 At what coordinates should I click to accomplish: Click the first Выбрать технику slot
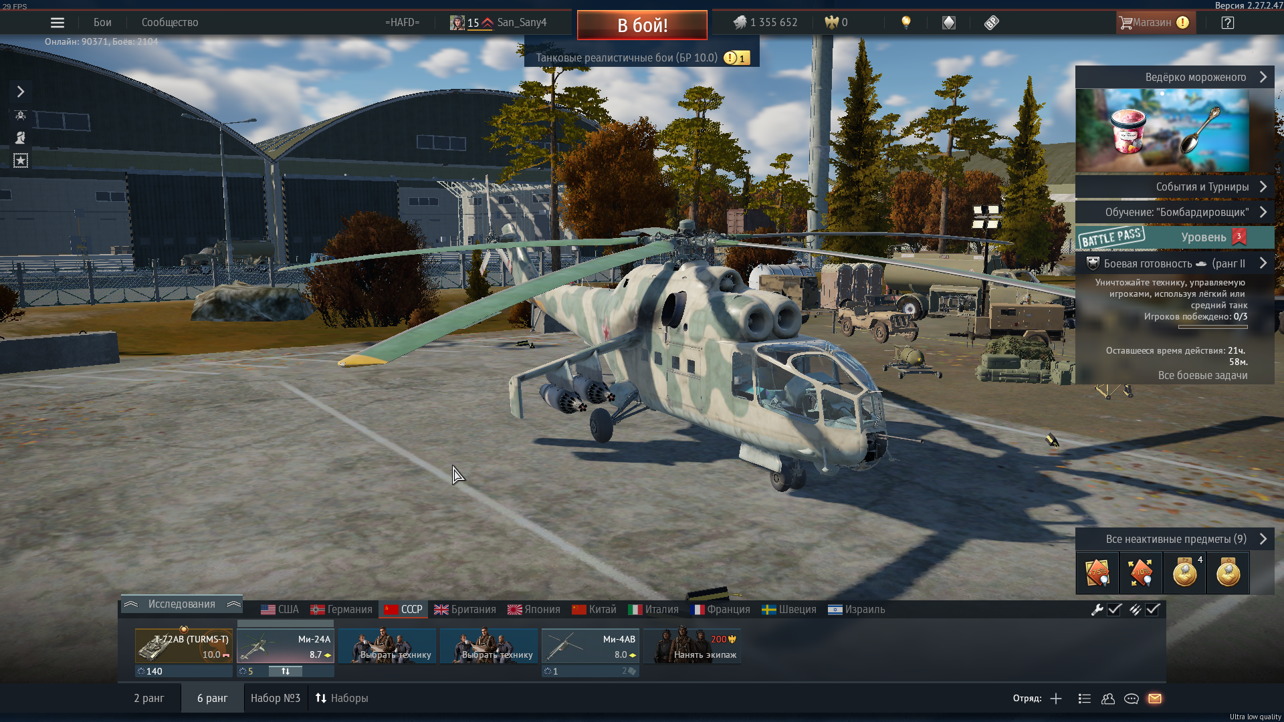pyautogui.click(x=387, y=646)
